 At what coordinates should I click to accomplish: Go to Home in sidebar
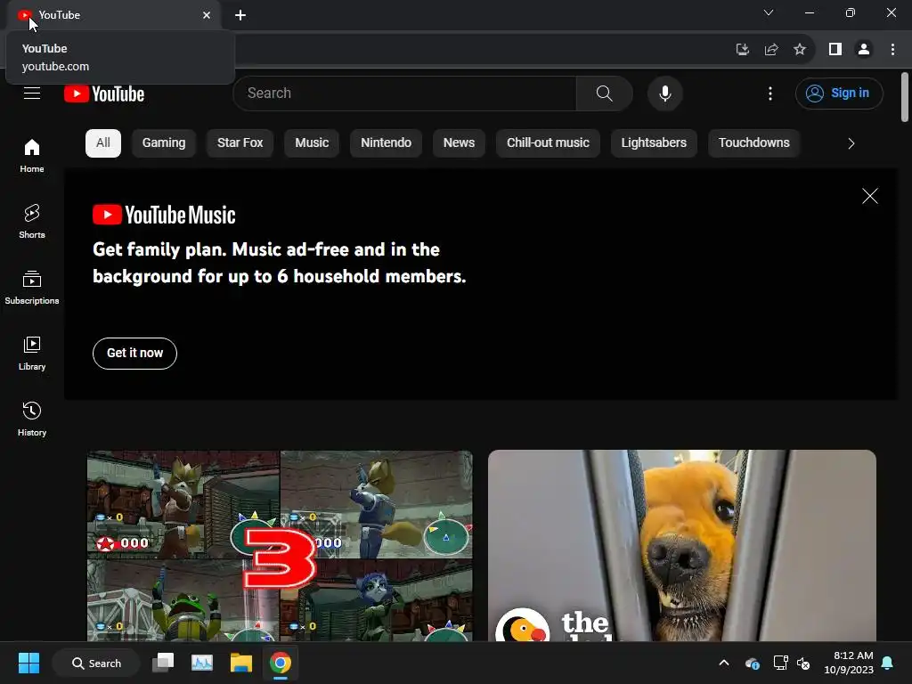click(x=32, y=155)
